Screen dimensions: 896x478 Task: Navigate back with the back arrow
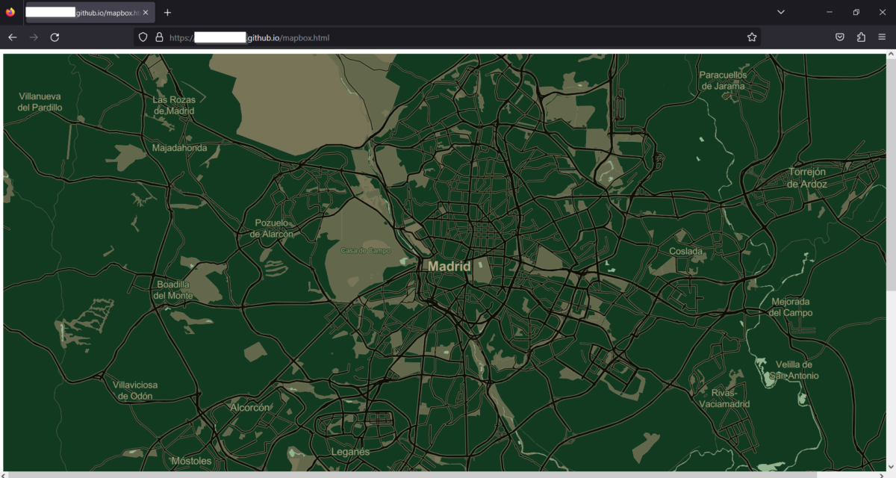[12, 37]
